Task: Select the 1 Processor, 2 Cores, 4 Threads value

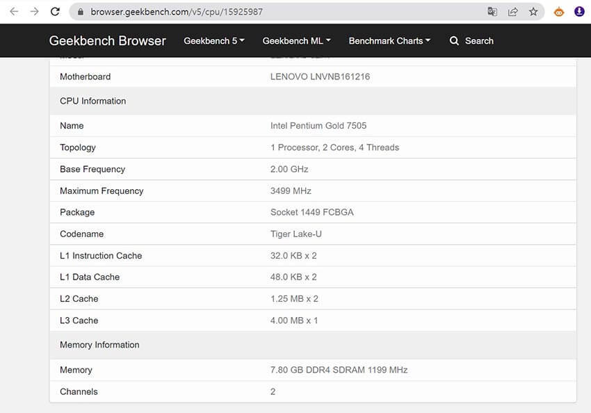Action: pos(334,147)
